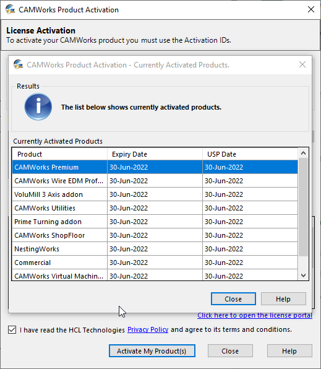Click the CAMWorks icon in inner dialog title
This screenshot has width=321, height=369.
coord(18,65)
